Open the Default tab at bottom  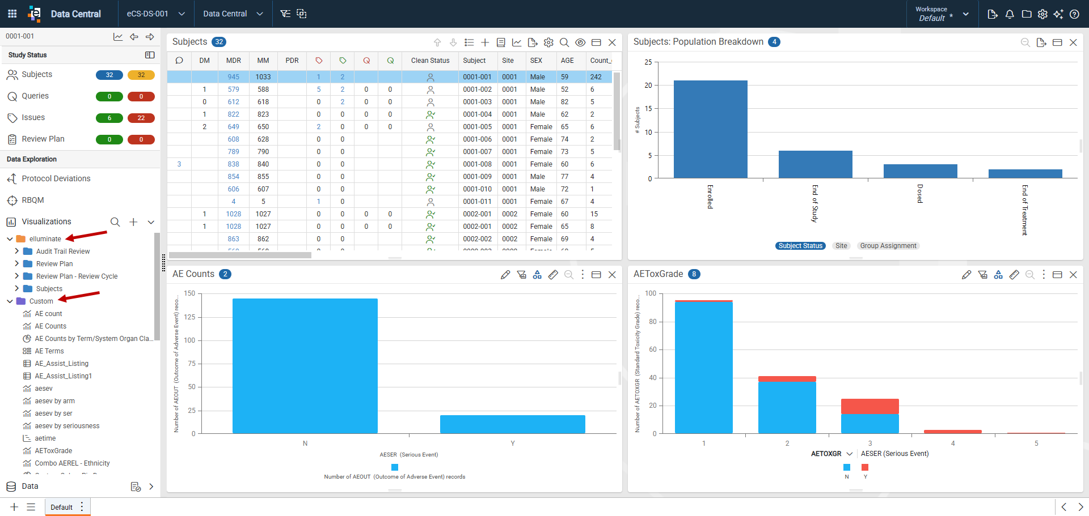pos(61,508)
